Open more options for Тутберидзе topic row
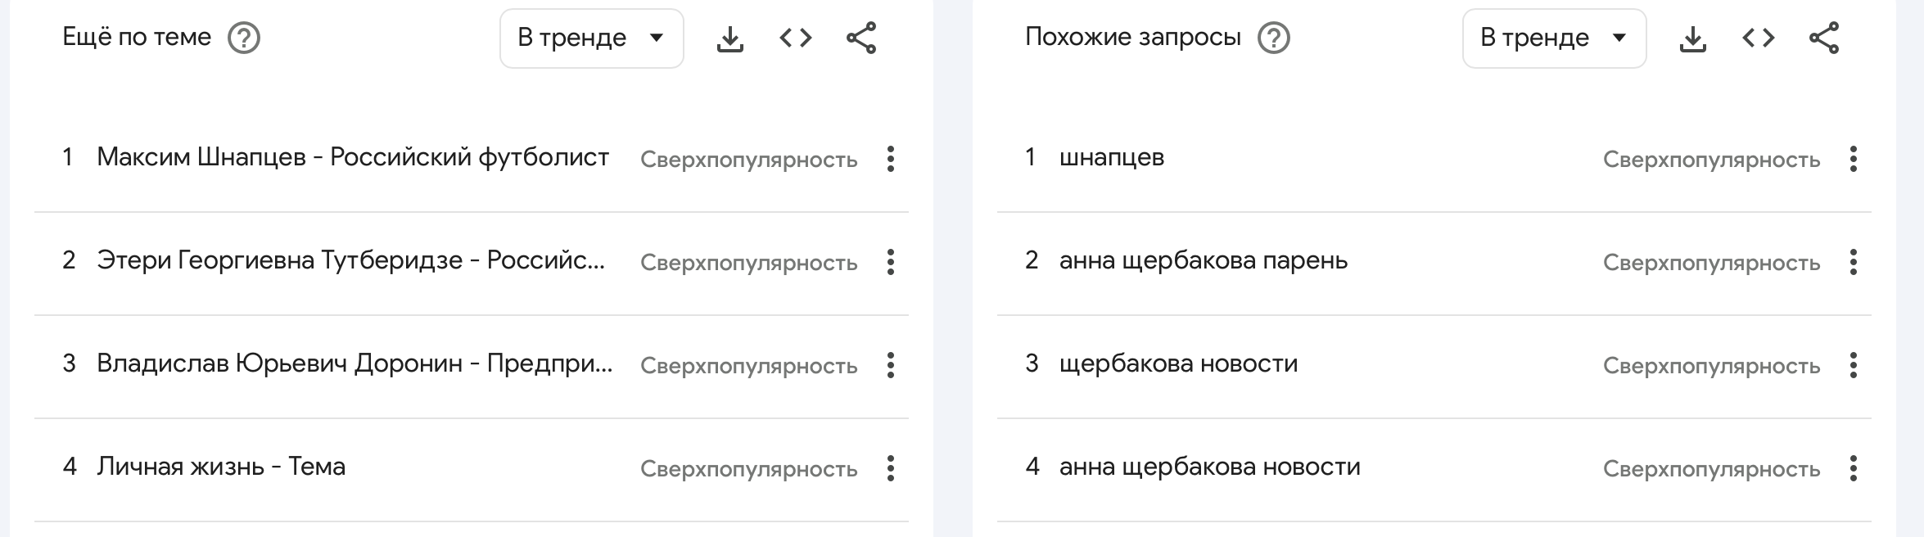This screenshot has width=1924, height=537. (891, 262)
